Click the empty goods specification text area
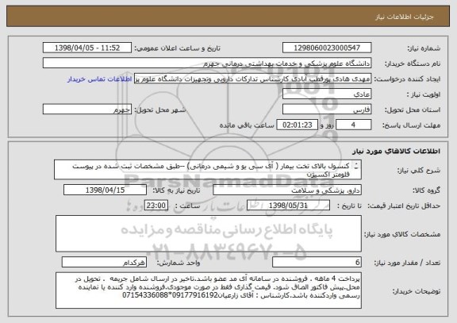Screen dimensions: 457x323 [x=209, y=233]
